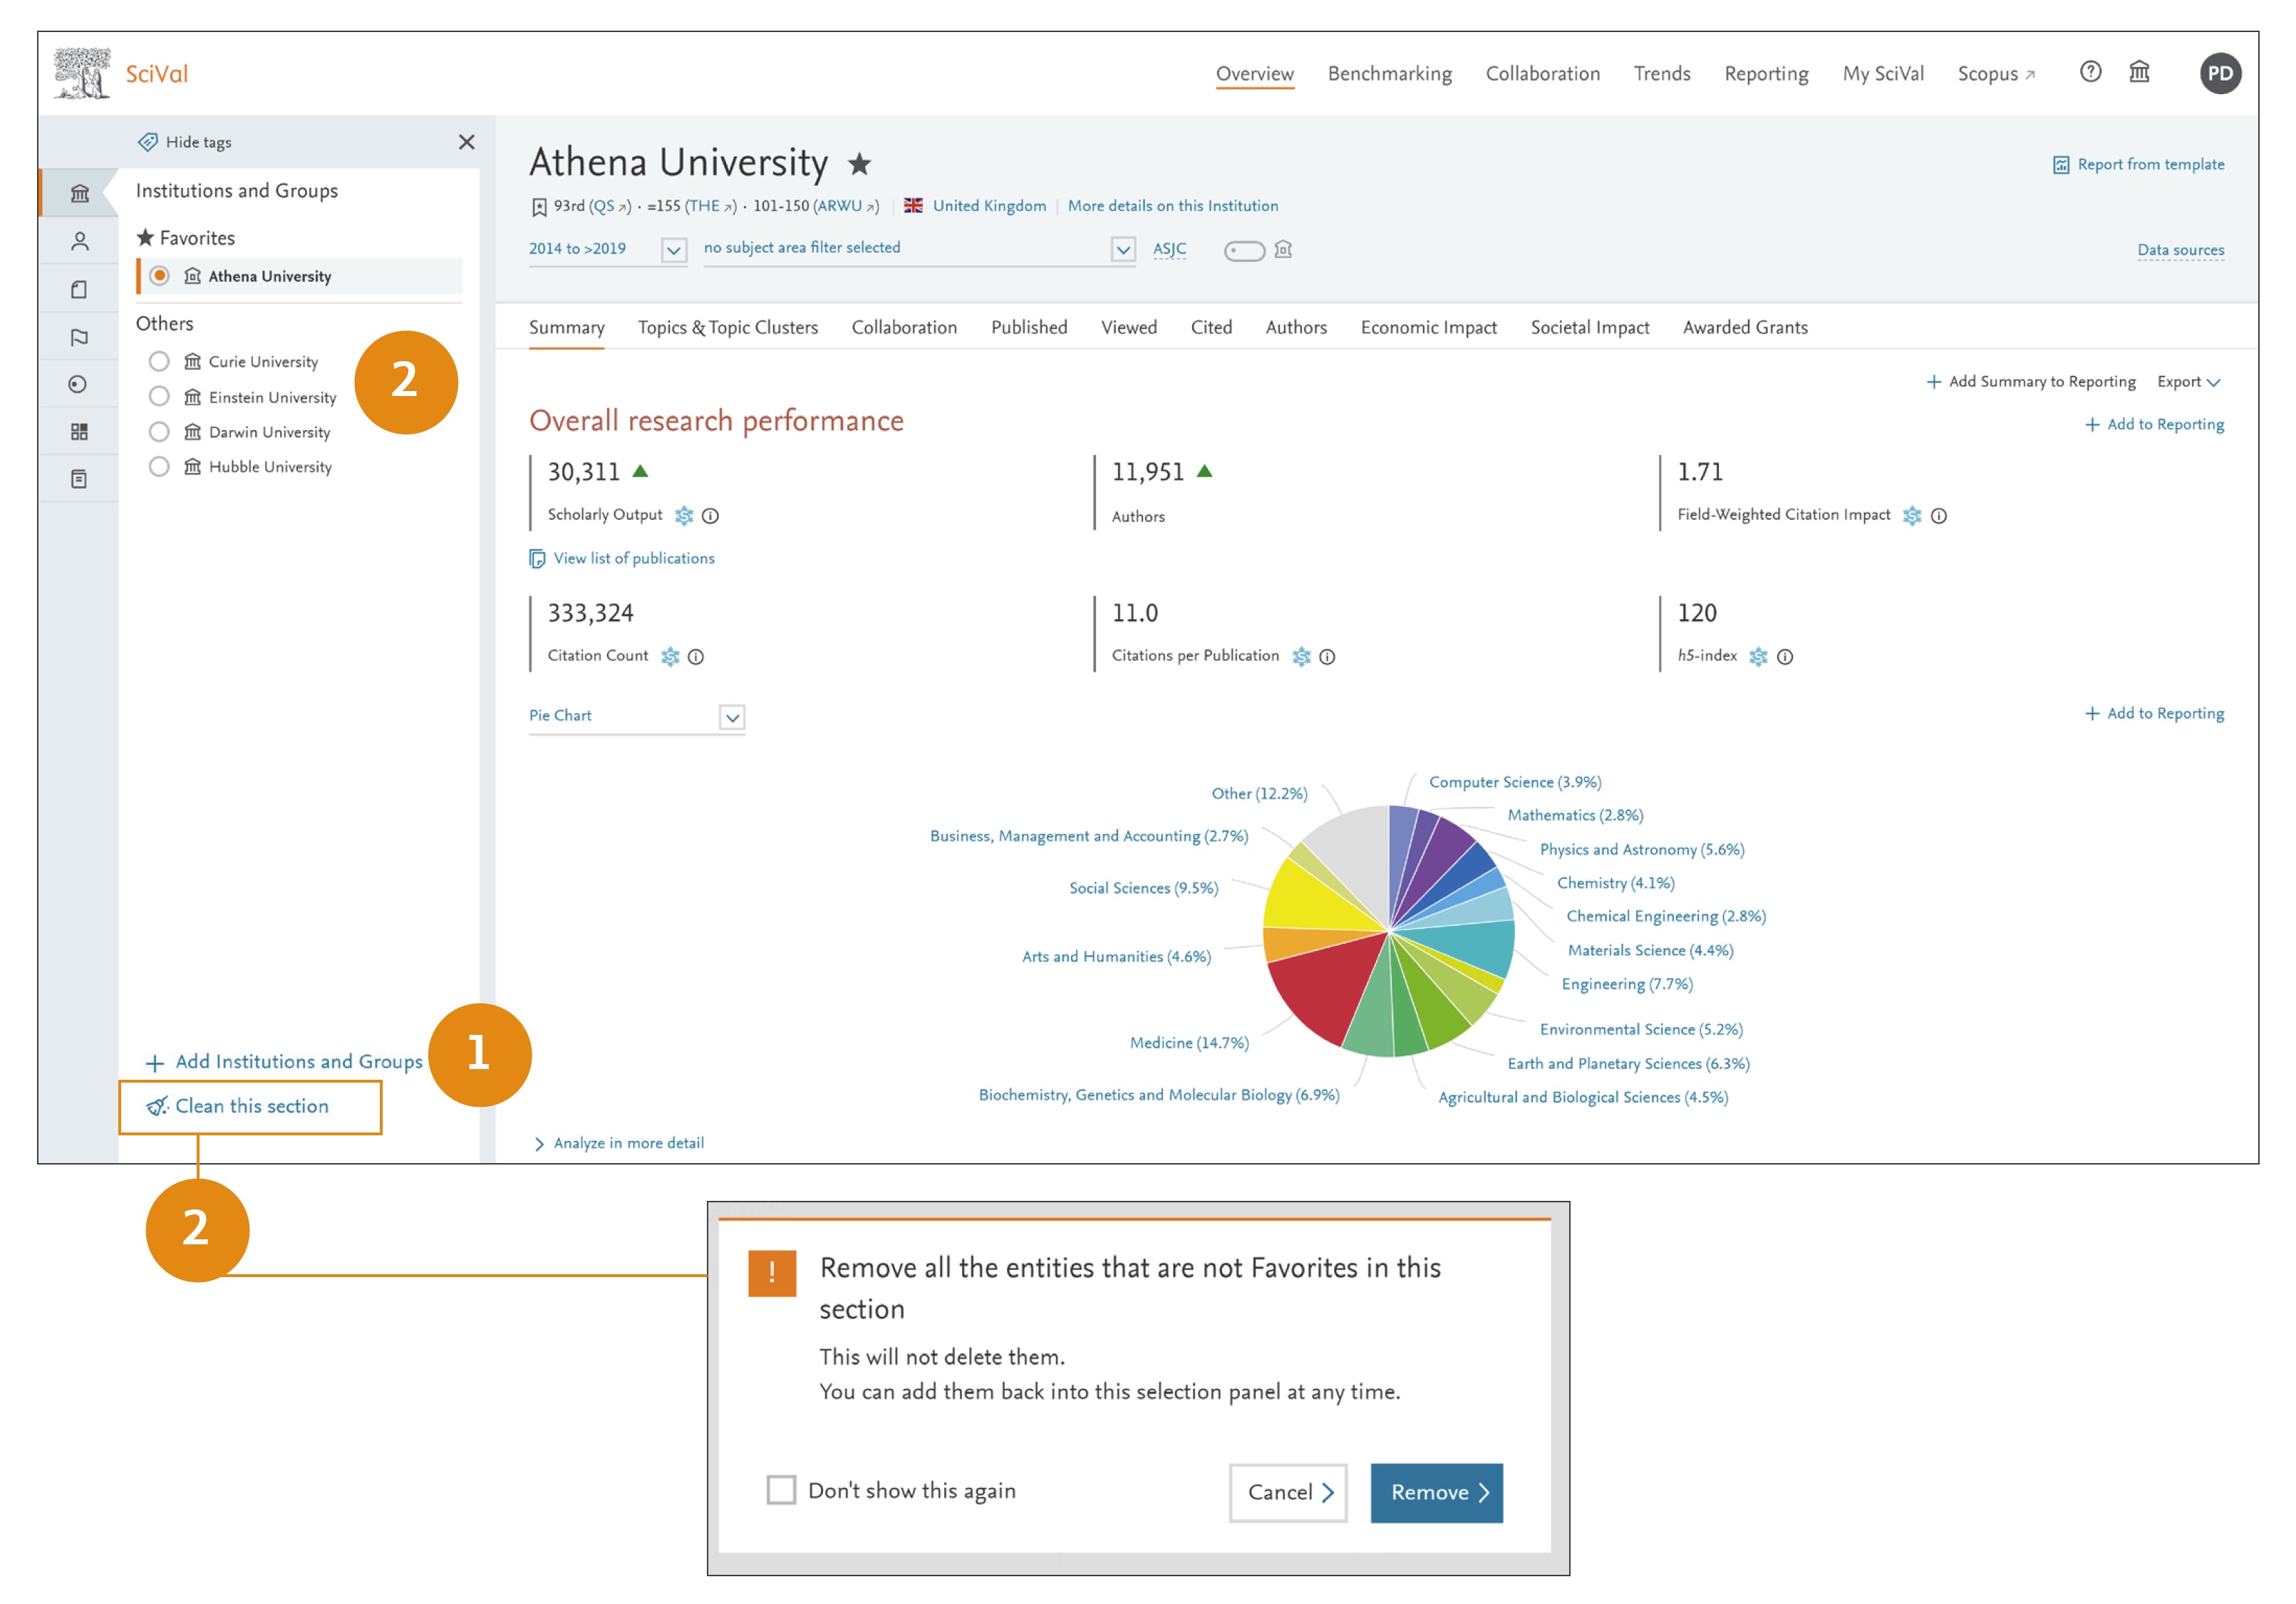Click the blue Remove button
The height and width of the screenshot is (1604, 2296).
point(1436,1492)
